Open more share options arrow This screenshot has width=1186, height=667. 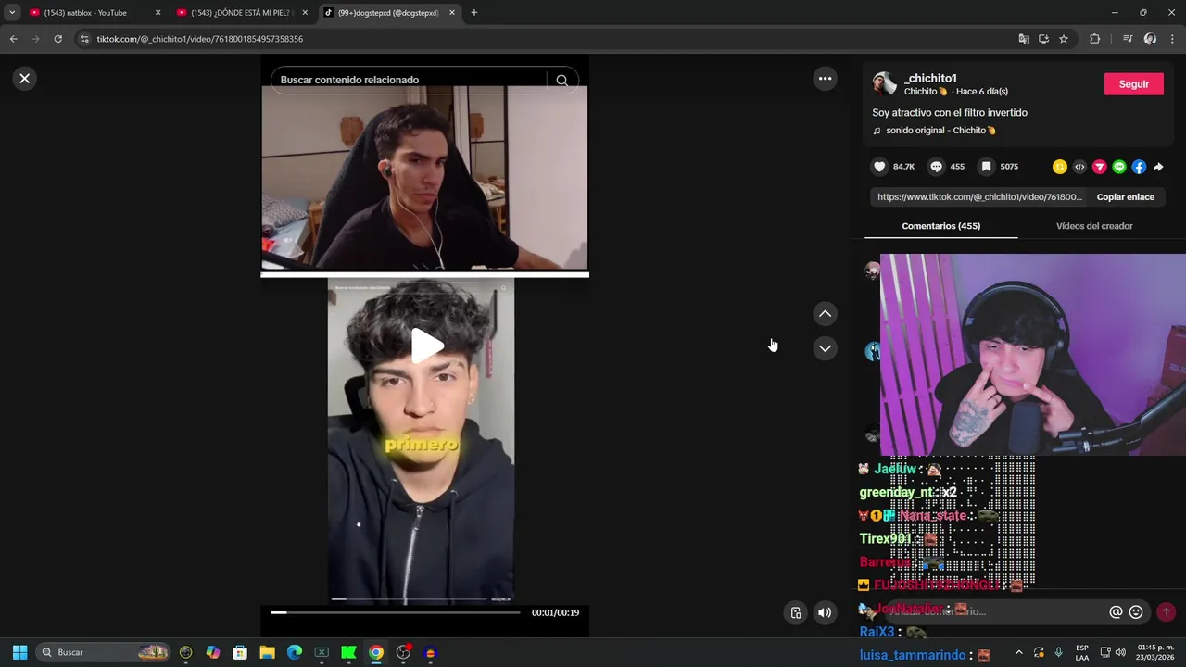pyautogui.click(x=1158, y=167)
